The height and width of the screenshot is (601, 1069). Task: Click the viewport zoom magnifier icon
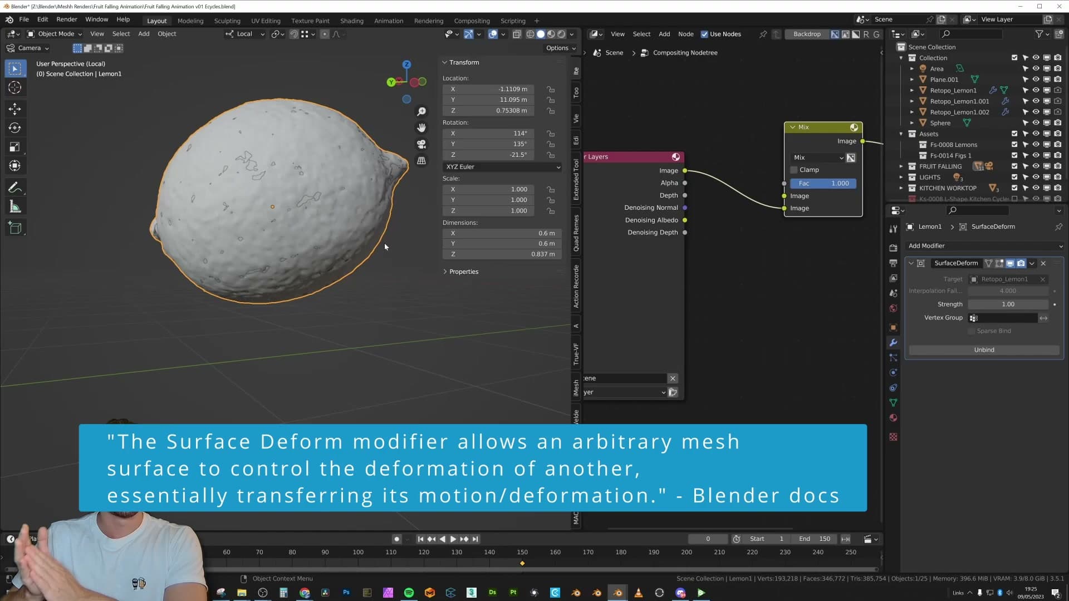[x=421, y=112]
